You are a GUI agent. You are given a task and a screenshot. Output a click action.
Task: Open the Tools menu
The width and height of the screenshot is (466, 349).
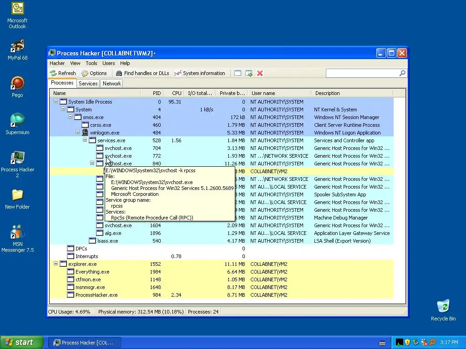point(91,63)
